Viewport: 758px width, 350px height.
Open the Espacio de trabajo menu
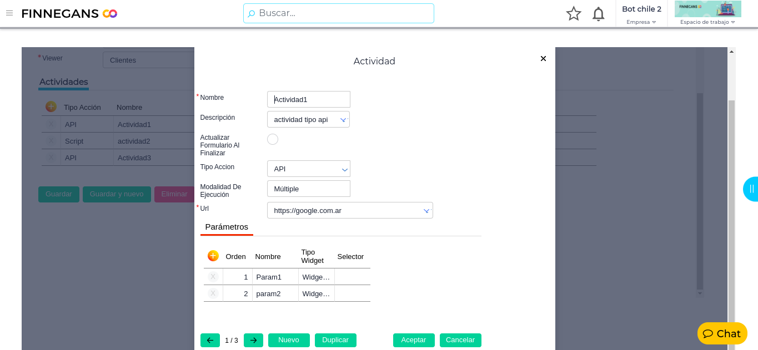[x=707, y=22]
